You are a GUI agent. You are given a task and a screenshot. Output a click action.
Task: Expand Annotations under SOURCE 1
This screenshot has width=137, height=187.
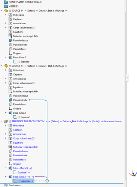tap(6, 23)
